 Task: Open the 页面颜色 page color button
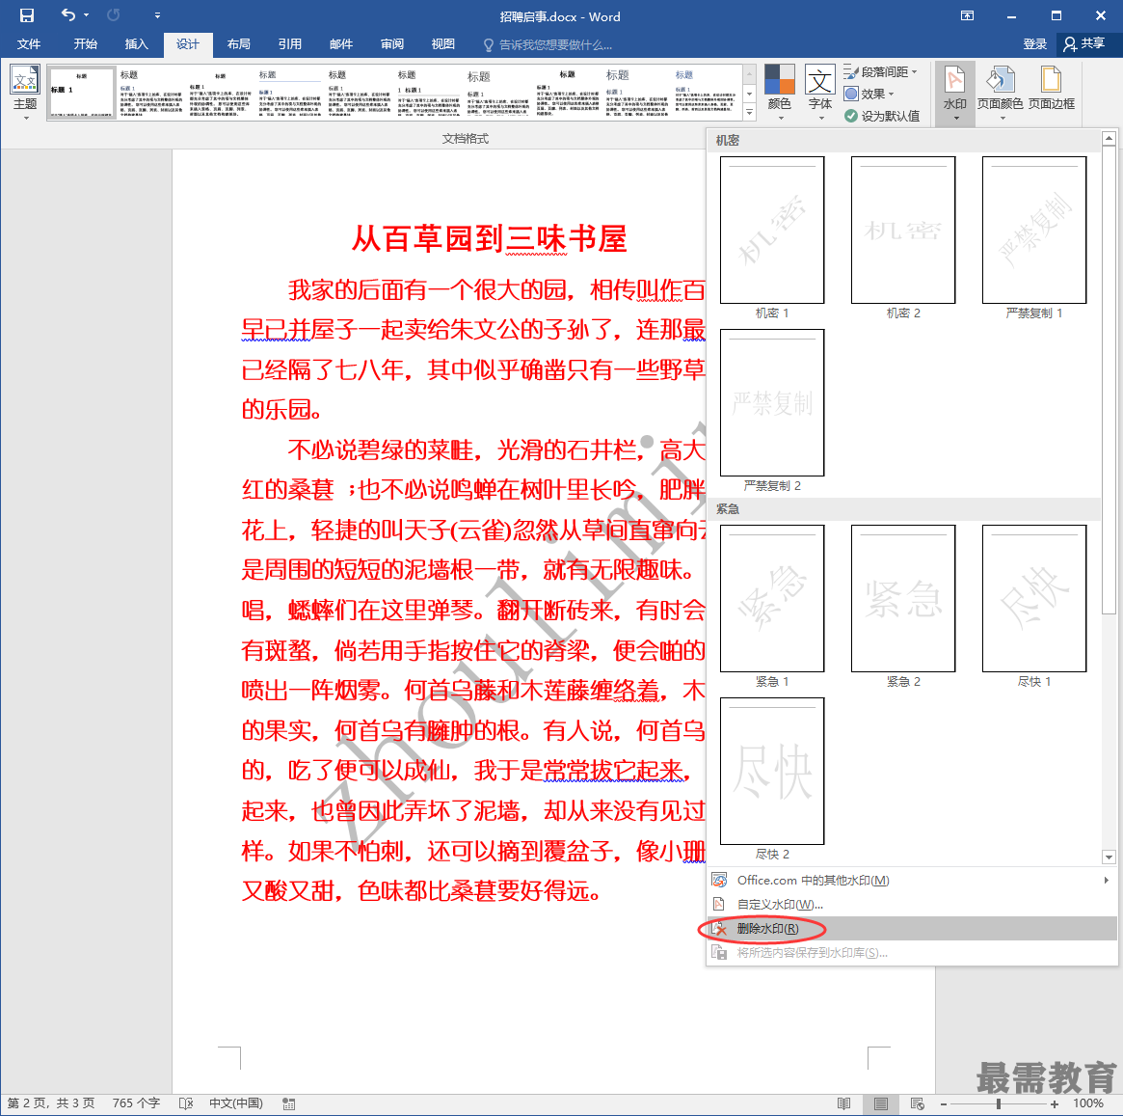(x=1000, y=92)
